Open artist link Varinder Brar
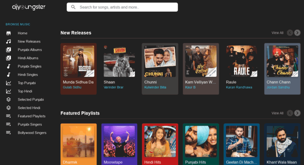This screenshot has width=304, height=165. pos(113,87)
